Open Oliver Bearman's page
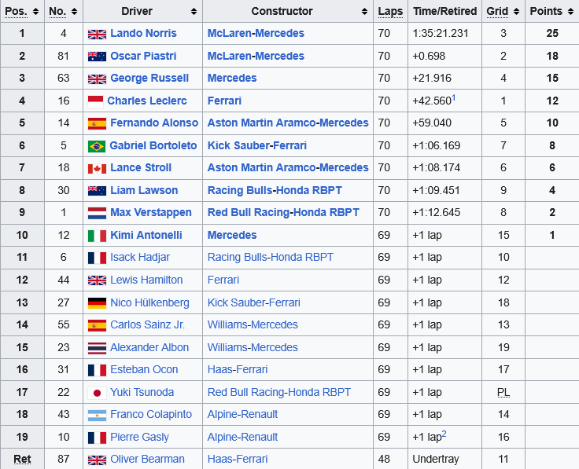 [147, 459]
